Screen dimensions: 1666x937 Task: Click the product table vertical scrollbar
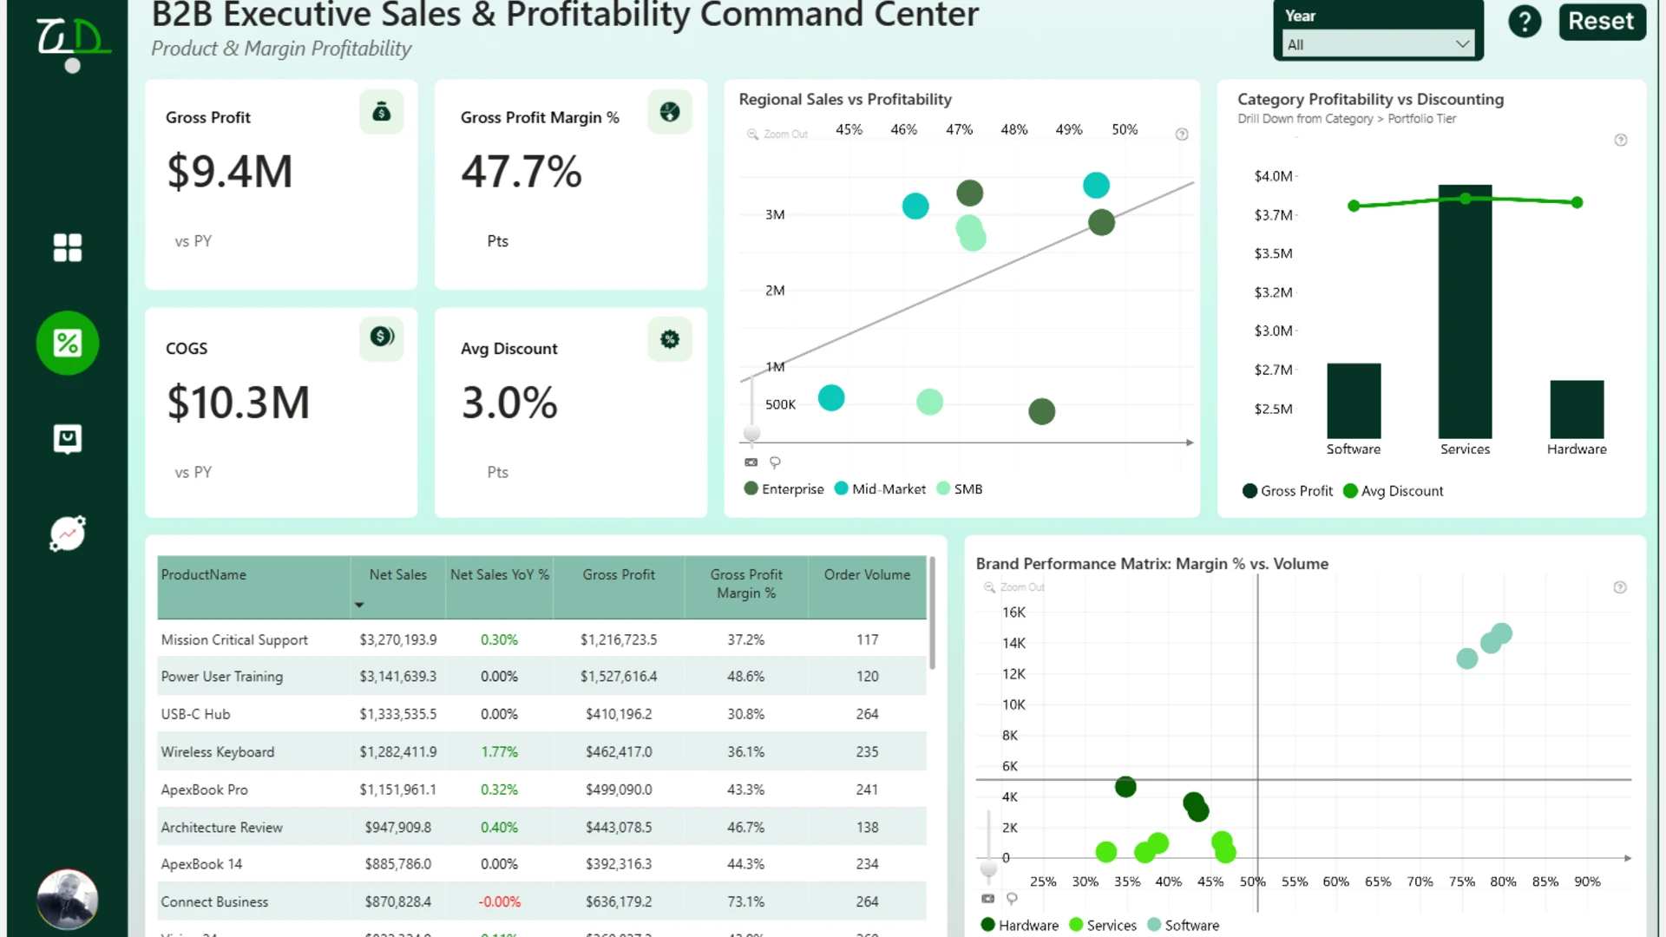point(933,613)
